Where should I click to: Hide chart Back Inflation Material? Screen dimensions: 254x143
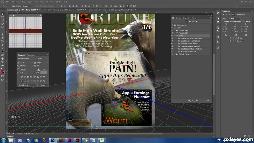(172, 49)
